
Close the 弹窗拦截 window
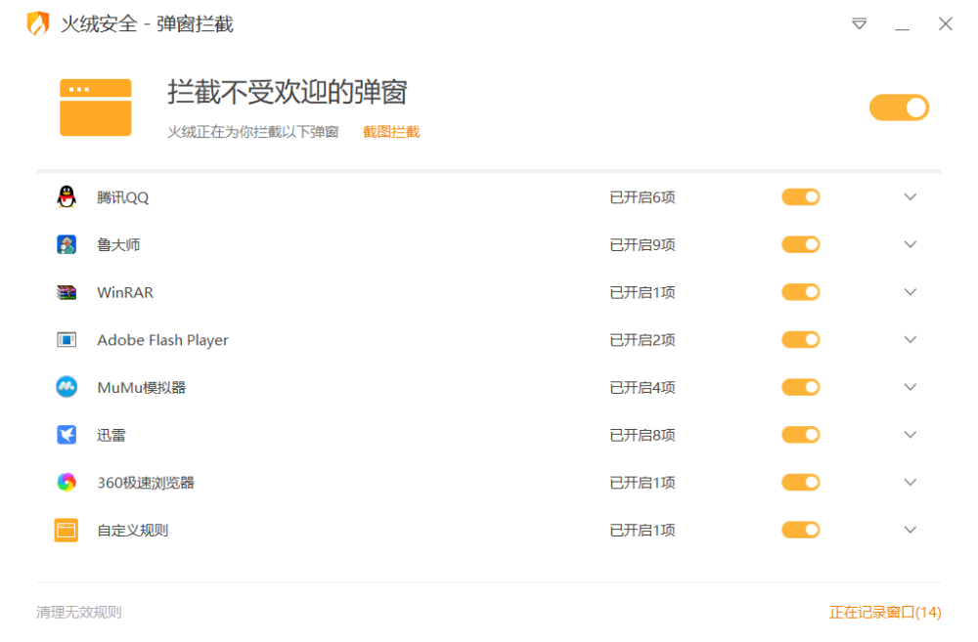click(x=946, y=23)
